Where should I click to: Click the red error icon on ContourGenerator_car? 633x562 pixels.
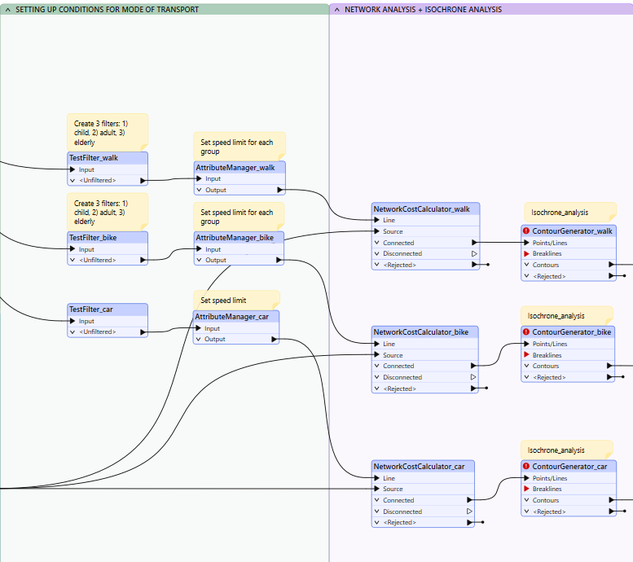pyautogui.click(x=526, y=466)
